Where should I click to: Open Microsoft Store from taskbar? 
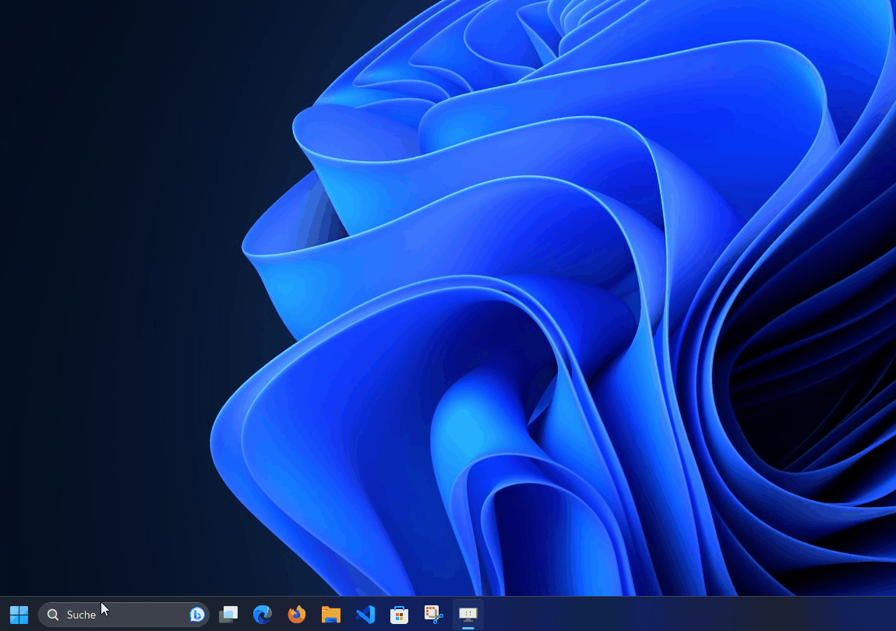click(x=400, y=615)
